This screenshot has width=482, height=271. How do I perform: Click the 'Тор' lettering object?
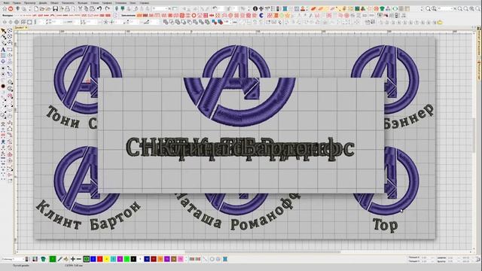(x=385, y=225)
